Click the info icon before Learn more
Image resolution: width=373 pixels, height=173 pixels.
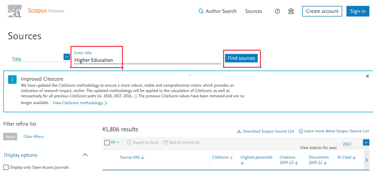(301, 131)
